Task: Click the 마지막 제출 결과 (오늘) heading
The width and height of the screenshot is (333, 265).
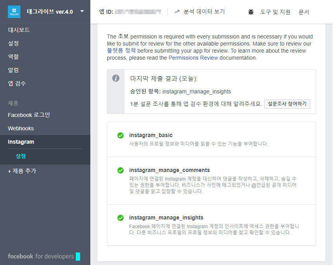Action: point(164,79)
